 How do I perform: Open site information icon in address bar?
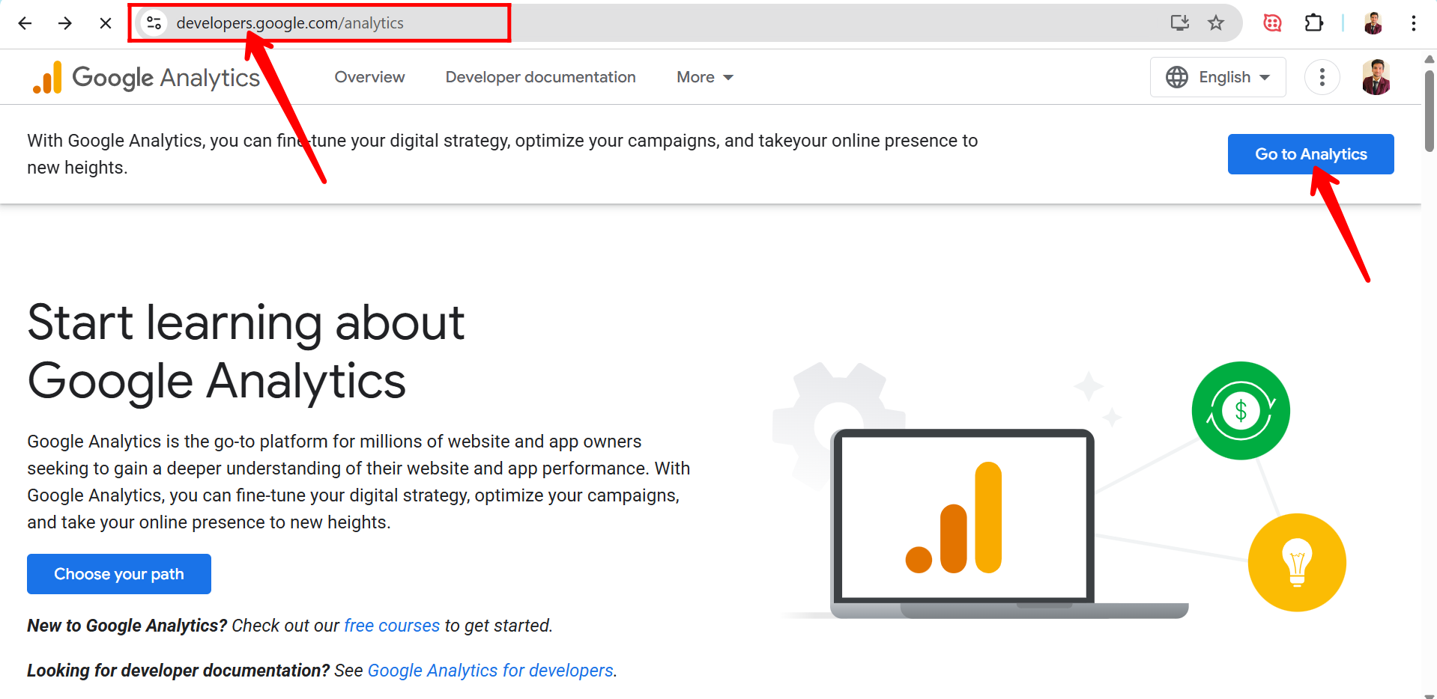(154, 23)
